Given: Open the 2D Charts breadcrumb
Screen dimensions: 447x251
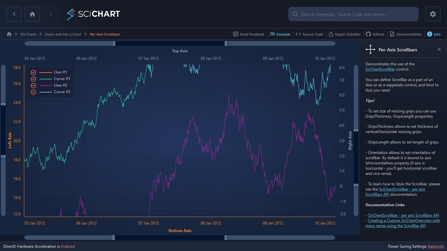Looking at the screenshot, I should tap(28, 34).
